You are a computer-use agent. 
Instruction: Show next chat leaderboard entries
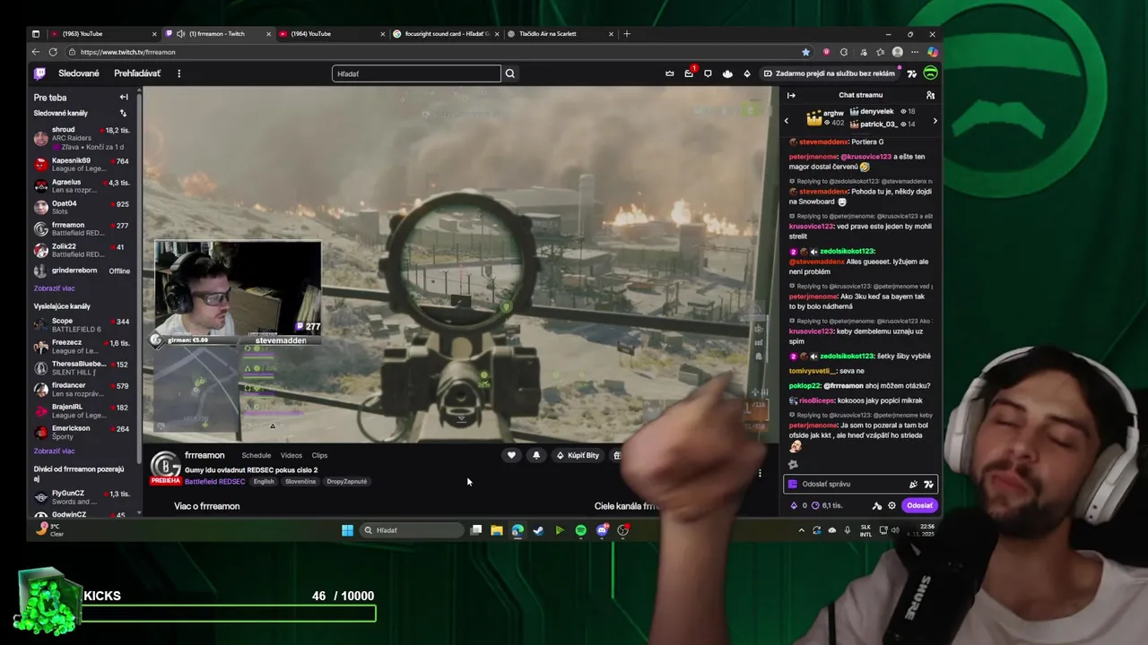(935, 120)
